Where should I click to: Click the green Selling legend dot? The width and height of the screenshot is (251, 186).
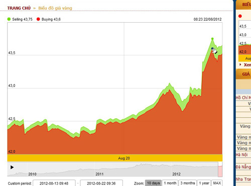click(x=9, y=19)
